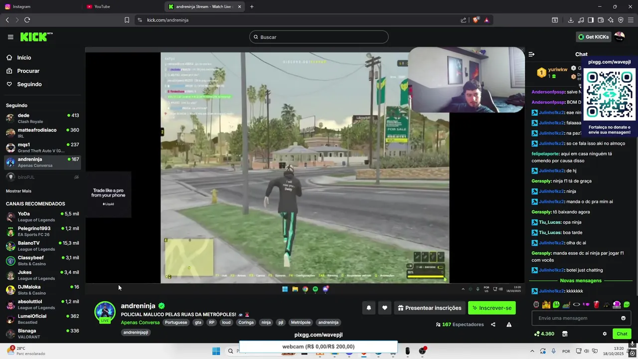
Task: Send message with the Chat button
Action: coord(622,334)
